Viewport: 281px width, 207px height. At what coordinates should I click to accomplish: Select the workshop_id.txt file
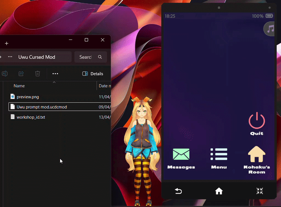pyautogui.click(x=31, y=117)
